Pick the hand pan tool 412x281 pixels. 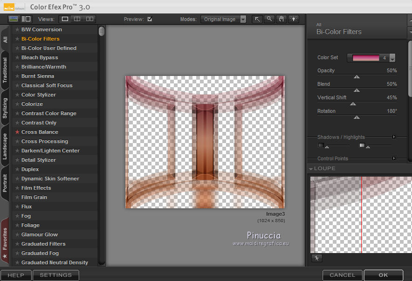click(x=281, y=19)
